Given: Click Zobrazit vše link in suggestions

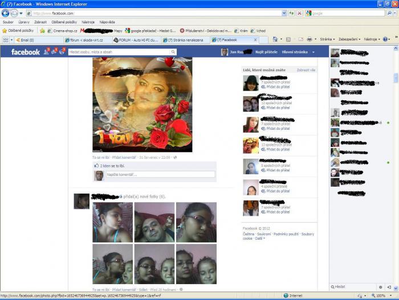Looking at the screenshot, I should coord(306,70).
